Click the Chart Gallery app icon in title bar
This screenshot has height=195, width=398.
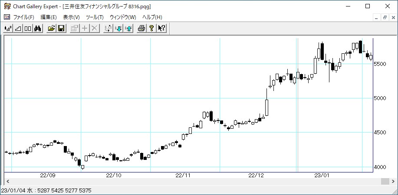click(x=8, y=6)
